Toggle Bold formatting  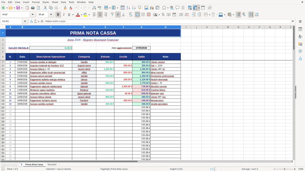tap(58, 15)
